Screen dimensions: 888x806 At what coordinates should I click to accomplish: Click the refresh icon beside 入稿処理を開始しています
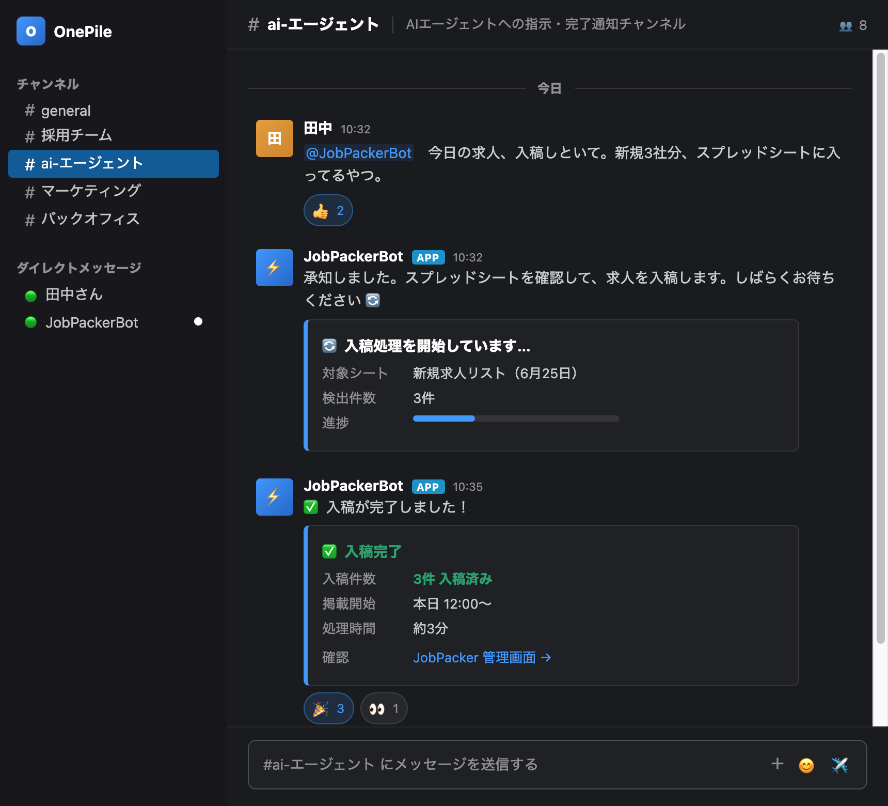pyautogui.click(x=329, y=346)
